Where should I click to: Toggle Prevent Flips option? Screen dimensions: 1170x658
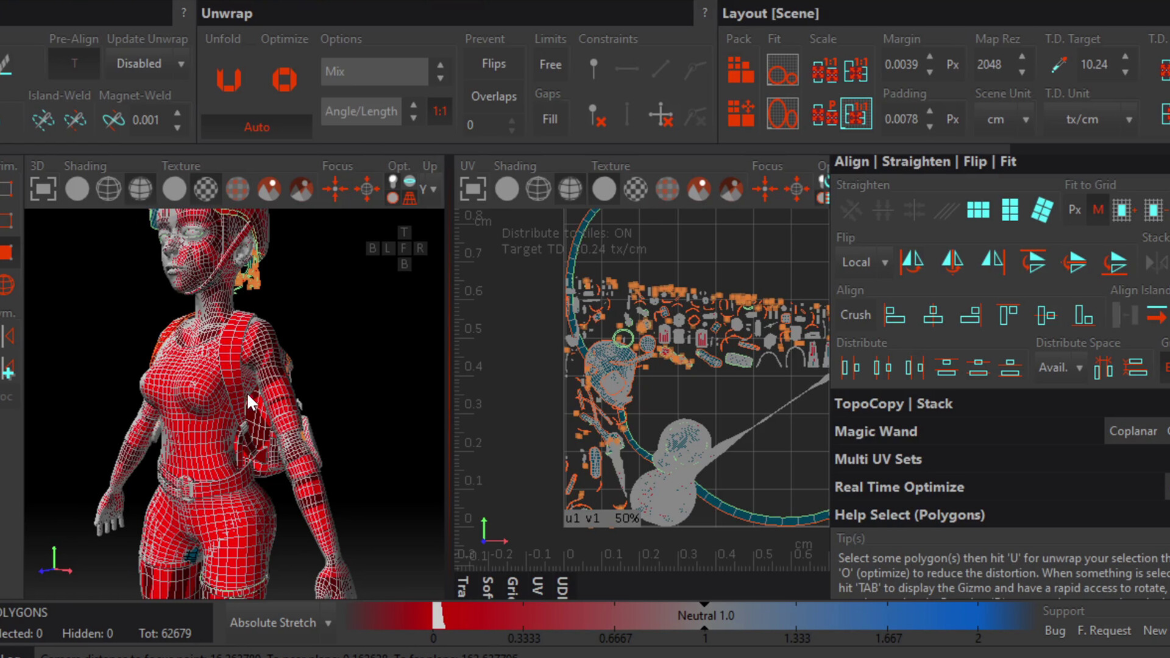pyautogui.click(x=494, y=64)
